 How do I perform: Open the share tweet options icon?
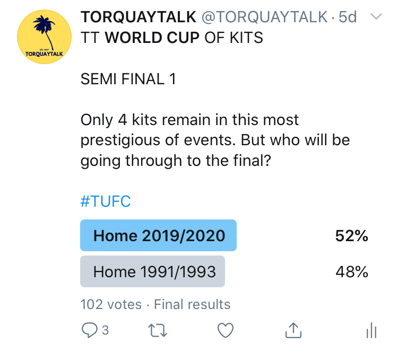pyautogui.click(x=293, y=330)
